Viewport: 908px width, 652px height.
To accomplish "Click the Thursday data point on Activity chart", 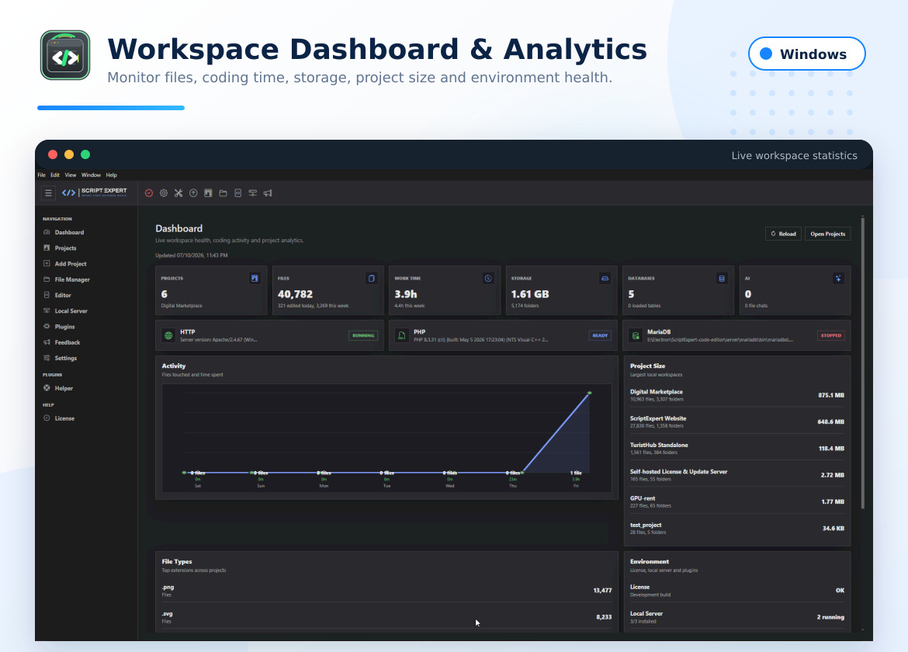I will 522,473.
